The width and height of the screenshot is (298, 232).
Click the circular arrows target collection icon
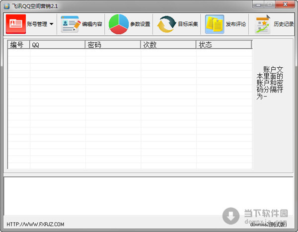click(167, 24)
